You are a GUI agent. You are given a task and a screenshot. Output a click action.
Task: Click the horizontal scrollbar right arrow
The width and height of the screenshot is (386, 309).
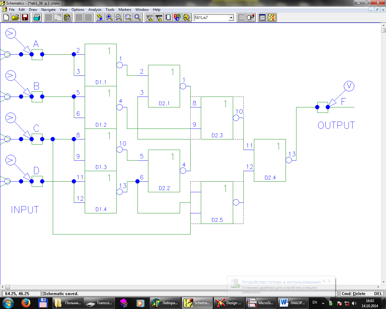click(378, 287)
